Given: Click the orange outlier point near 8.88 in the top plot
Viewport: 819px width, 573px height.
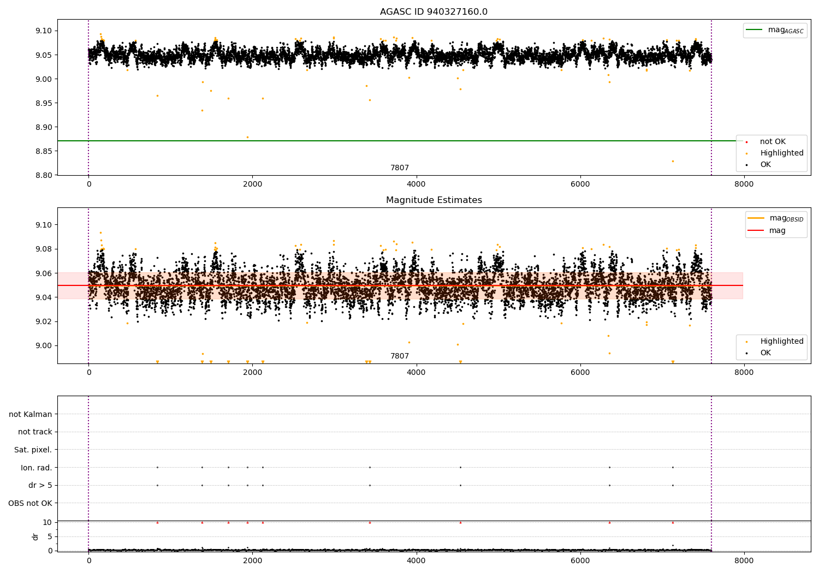Looking at the screenshot, I should click(x=247, y=137).
